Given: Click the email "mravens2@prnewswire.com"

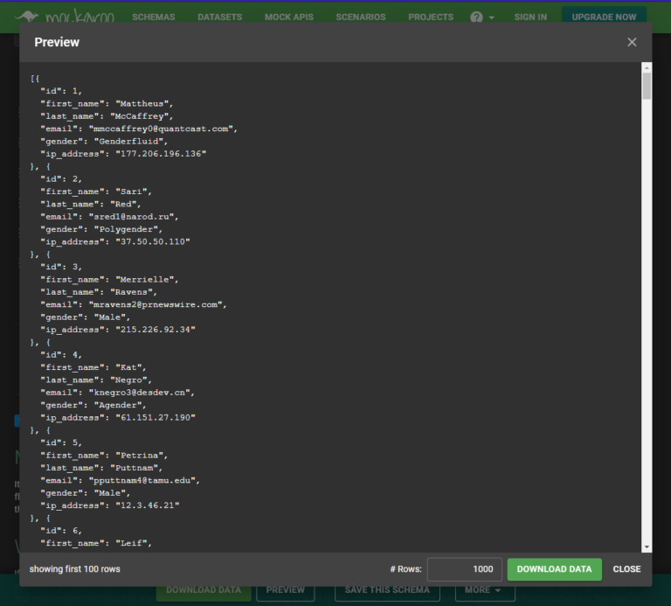Looking at the screenshot, I should click(x=156, y=304).
